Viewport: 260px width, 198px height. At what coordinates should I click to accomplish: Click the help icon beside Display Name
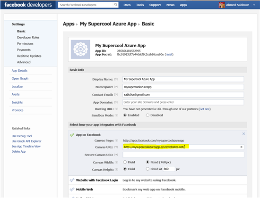tap(116, 79)
